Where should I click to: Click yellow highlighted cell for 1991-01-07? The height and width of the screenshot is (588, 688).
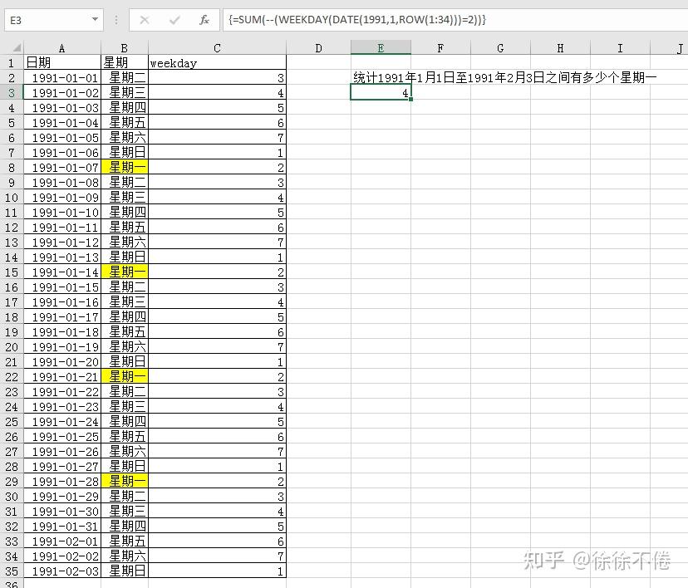[125, 167]
